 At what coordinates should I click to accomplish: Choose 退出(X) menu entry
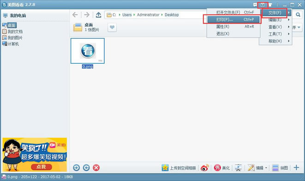[233, 34]
